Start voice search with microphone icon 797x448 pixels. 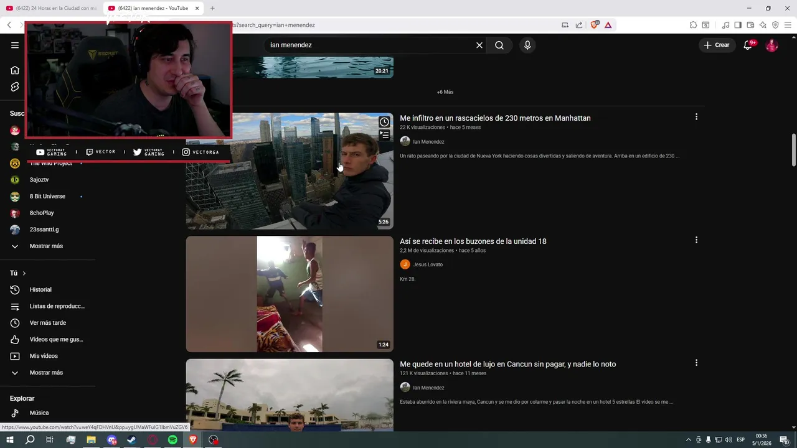point(527,45)
